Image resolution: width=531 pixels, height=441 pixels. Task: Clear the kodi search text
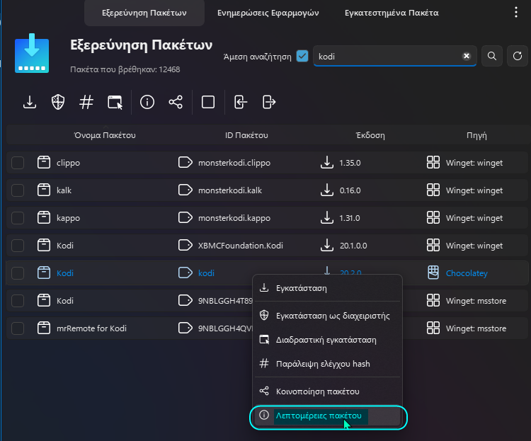[467, 56]
